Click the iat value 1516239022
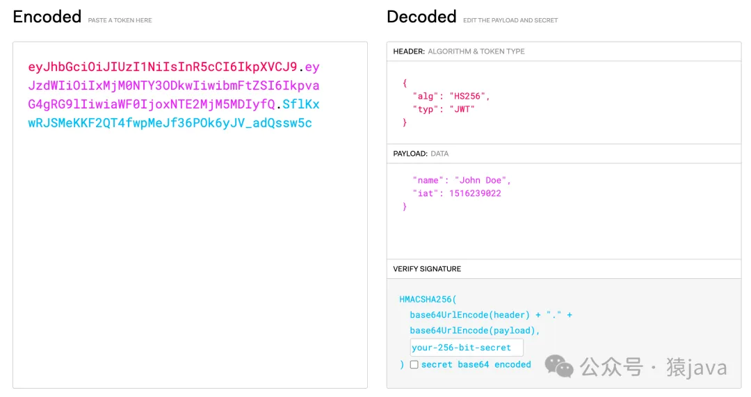The height and width of the screenshot is (397, 751). click(475, 193)
